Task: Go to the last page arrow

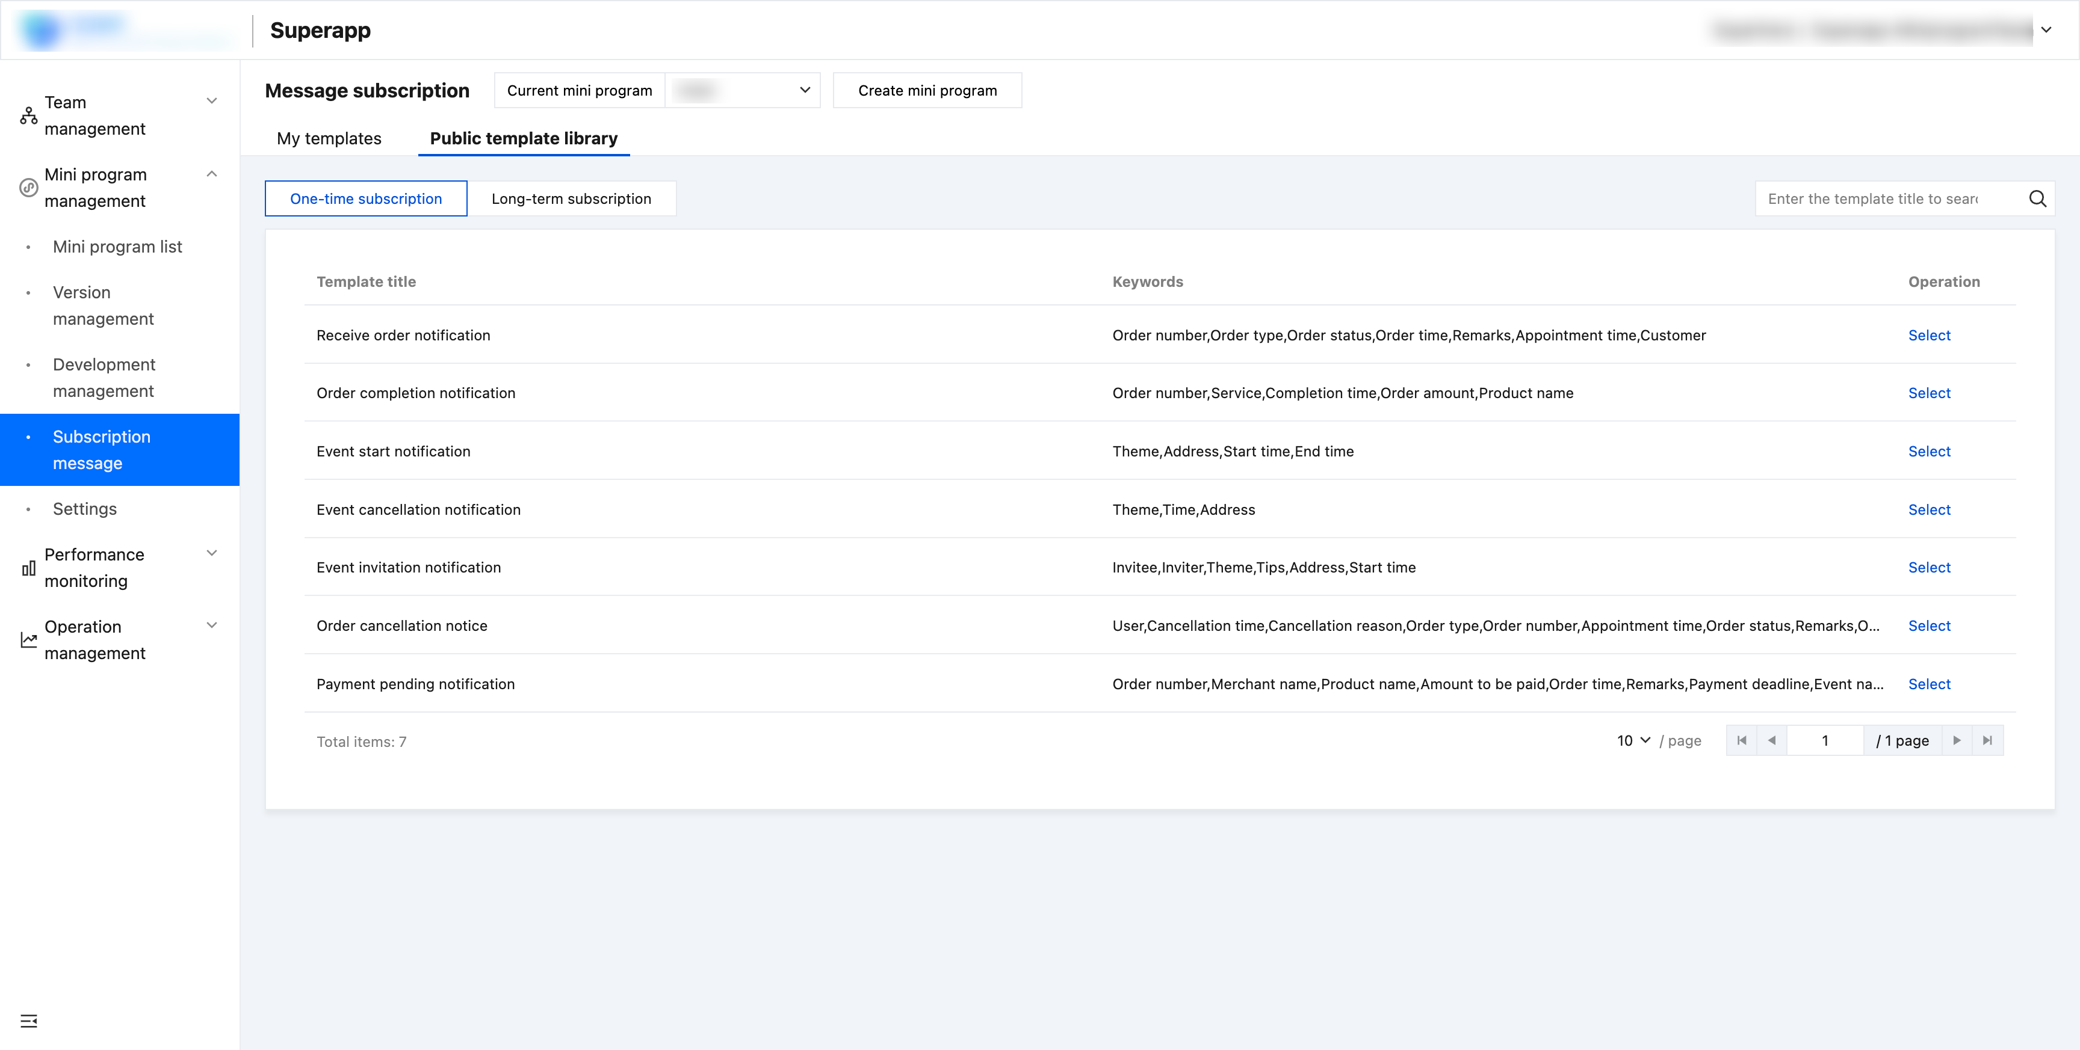Action: point(1987,740)
